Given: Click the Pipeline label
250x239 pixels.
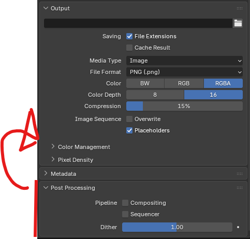Looking at the screenshot, I should tap(106, 203).
